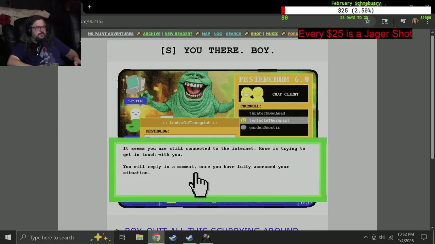This screenshot has height=244, width=435.
Task: Visit the SHOP link
Action: 256,34
